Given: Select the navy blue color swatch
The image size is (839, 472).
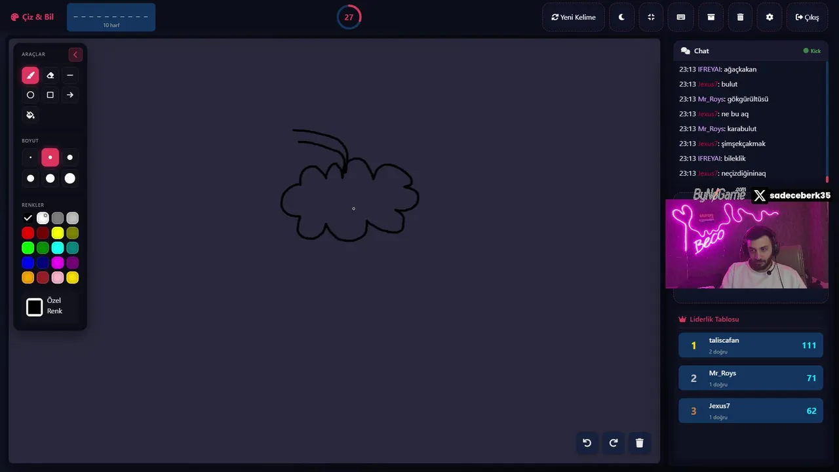Looking at the screenshot, I should click(43, 263).
